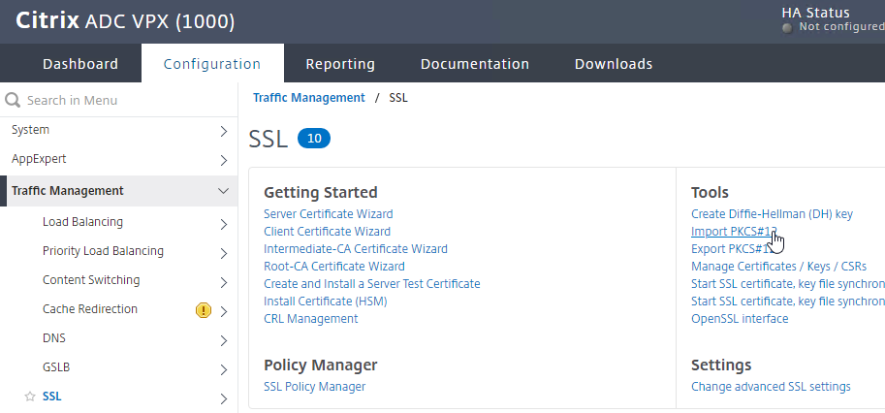This screenshot has width=885, height=413.
Task: Click Create and Install a Server Test Certificate
Action: click(372, 284)
